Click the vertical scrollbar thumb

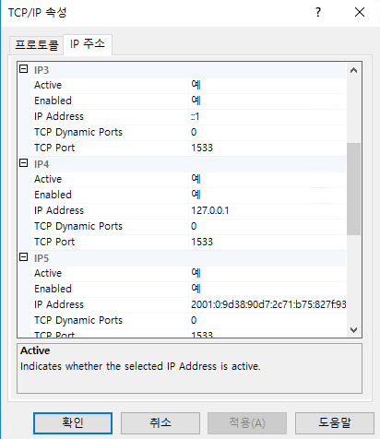click(353, 189)
